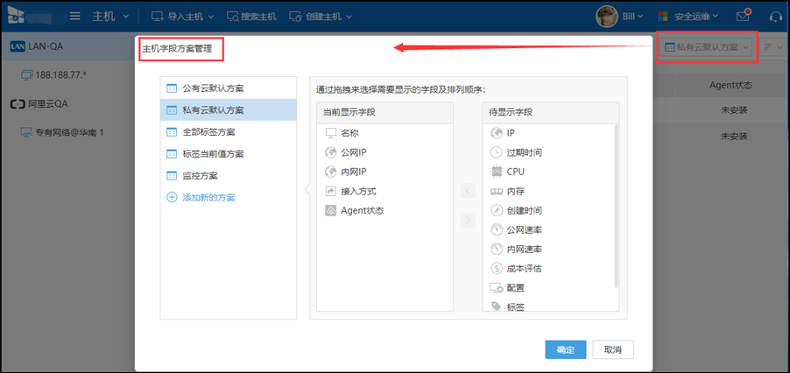The image size is (790, 373).
Task: Open the headset support icon
Action: (776, 16)
